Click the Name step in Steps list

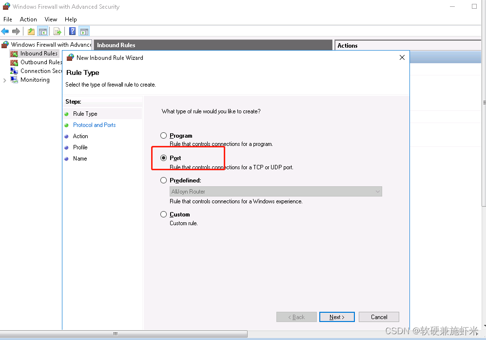pos(80,159)
